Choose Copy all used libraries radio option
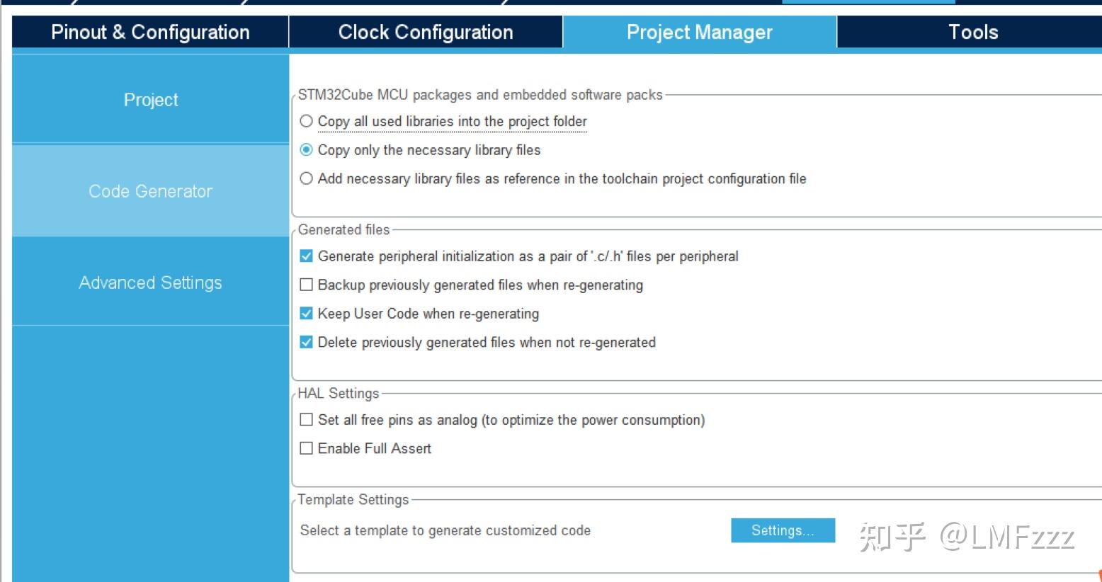The width and height of the screenshot is (1102, 582). [x=307, y=121]
